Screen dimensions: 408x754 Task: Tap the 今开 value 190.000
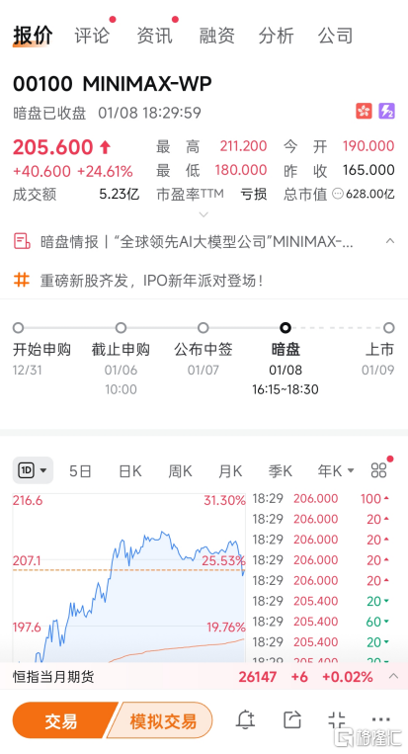pyautogui.click(x=368, y=145)
